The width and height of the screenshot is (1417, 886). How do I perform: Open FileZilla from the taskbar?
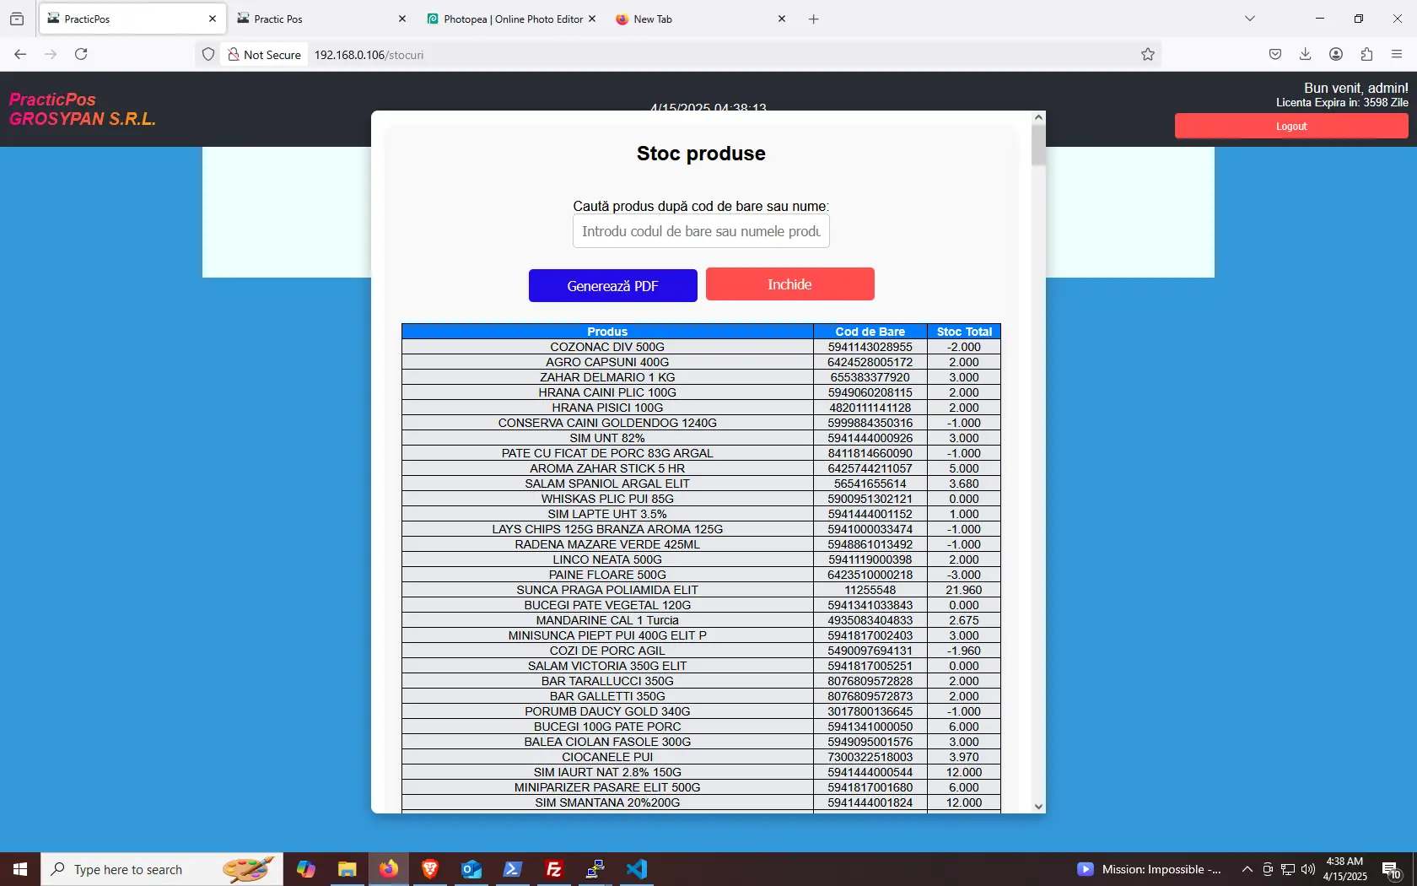tap(554, 869)
